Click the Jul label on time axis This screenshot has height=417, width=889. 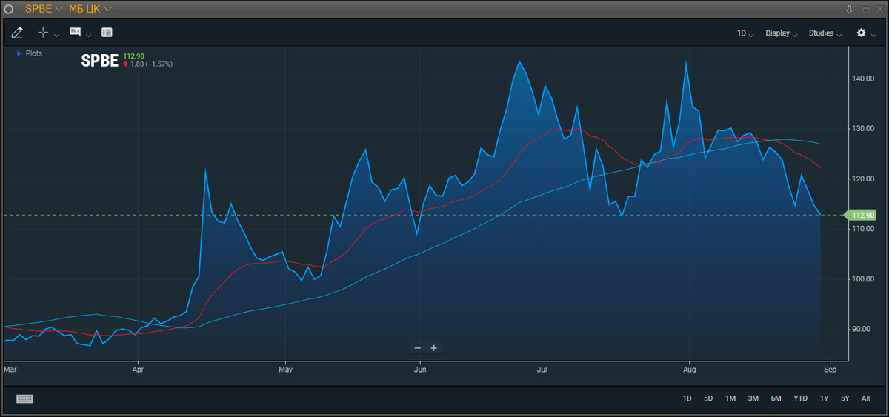[542, 368]
